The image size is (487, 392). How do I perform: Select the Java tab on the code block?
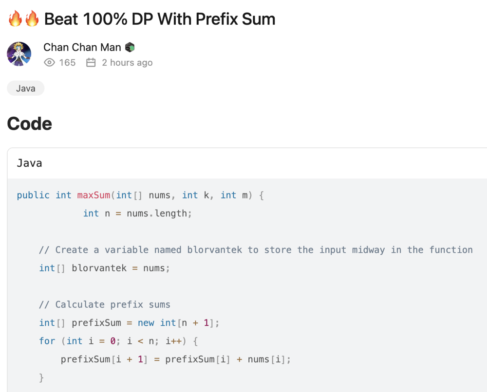(x=29, y=163)
